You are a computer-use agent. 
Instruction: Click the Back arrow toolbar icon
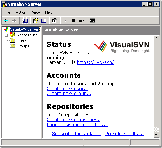point(6,21)
